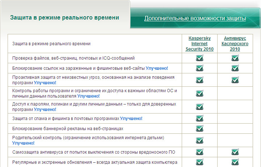Click Улучшено! label in Проактивная защита row
This screenshot has width=261, height=167.
[x=45, y=82]
